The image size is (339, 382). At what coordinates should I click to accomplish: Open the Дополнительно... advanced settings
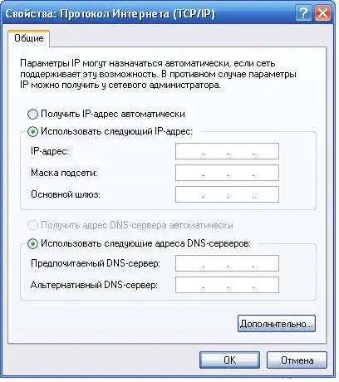click(x=277, y=323)
